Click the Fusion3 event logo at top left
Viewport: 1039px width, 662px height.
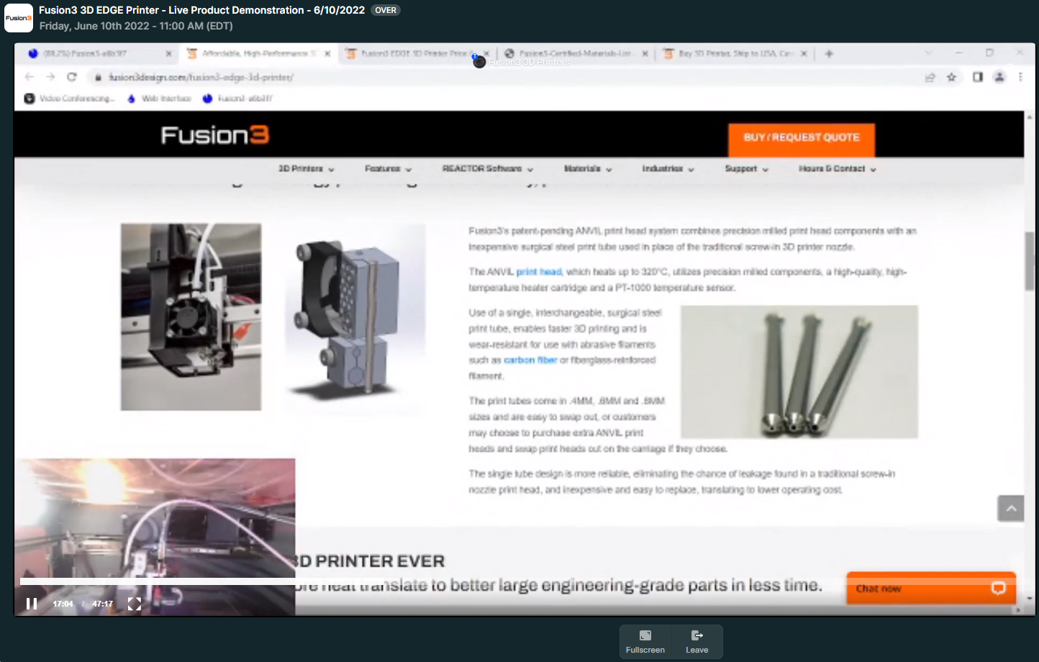coord(19,18)
